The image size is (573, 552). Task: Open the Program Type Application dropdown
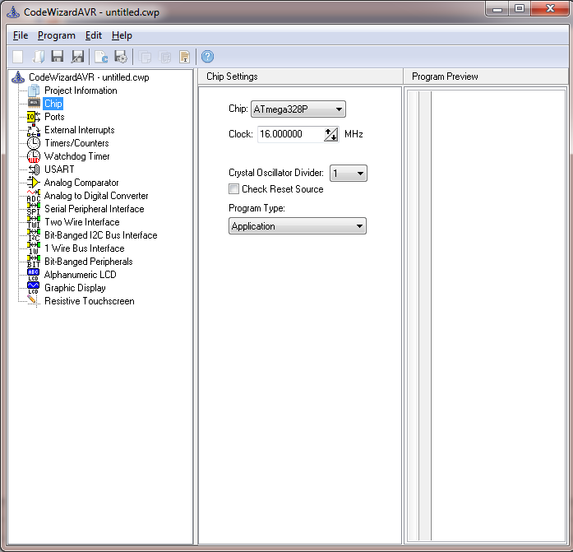[298, 226]
